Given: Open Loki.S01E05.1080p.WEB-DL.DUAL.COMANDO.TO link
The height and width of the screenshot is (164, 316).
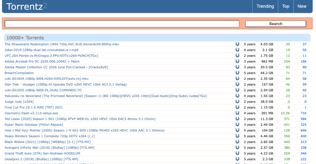Looking at the screenshot, I should tap(43, 90).
